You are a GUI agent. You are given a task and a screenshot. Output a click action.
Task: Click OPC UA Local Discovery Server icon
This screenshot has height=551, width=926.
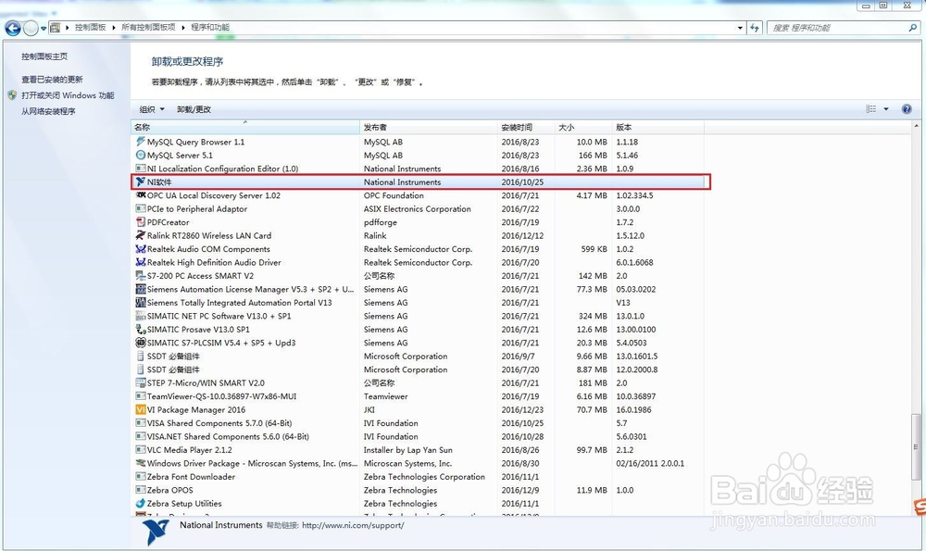(x=141, y=194)
